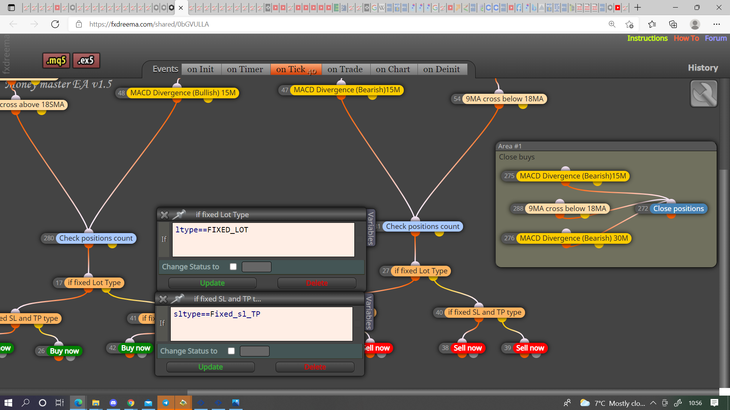Expand Variables panel of SL TP dialog
The height and width of the screenshot is (410, 730).
coord(369,312)
